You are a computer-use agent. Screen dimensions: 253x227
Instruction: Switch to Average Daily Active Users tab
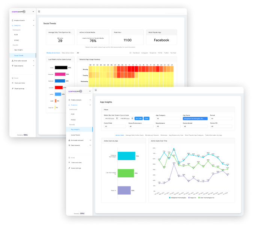(134, 135)
